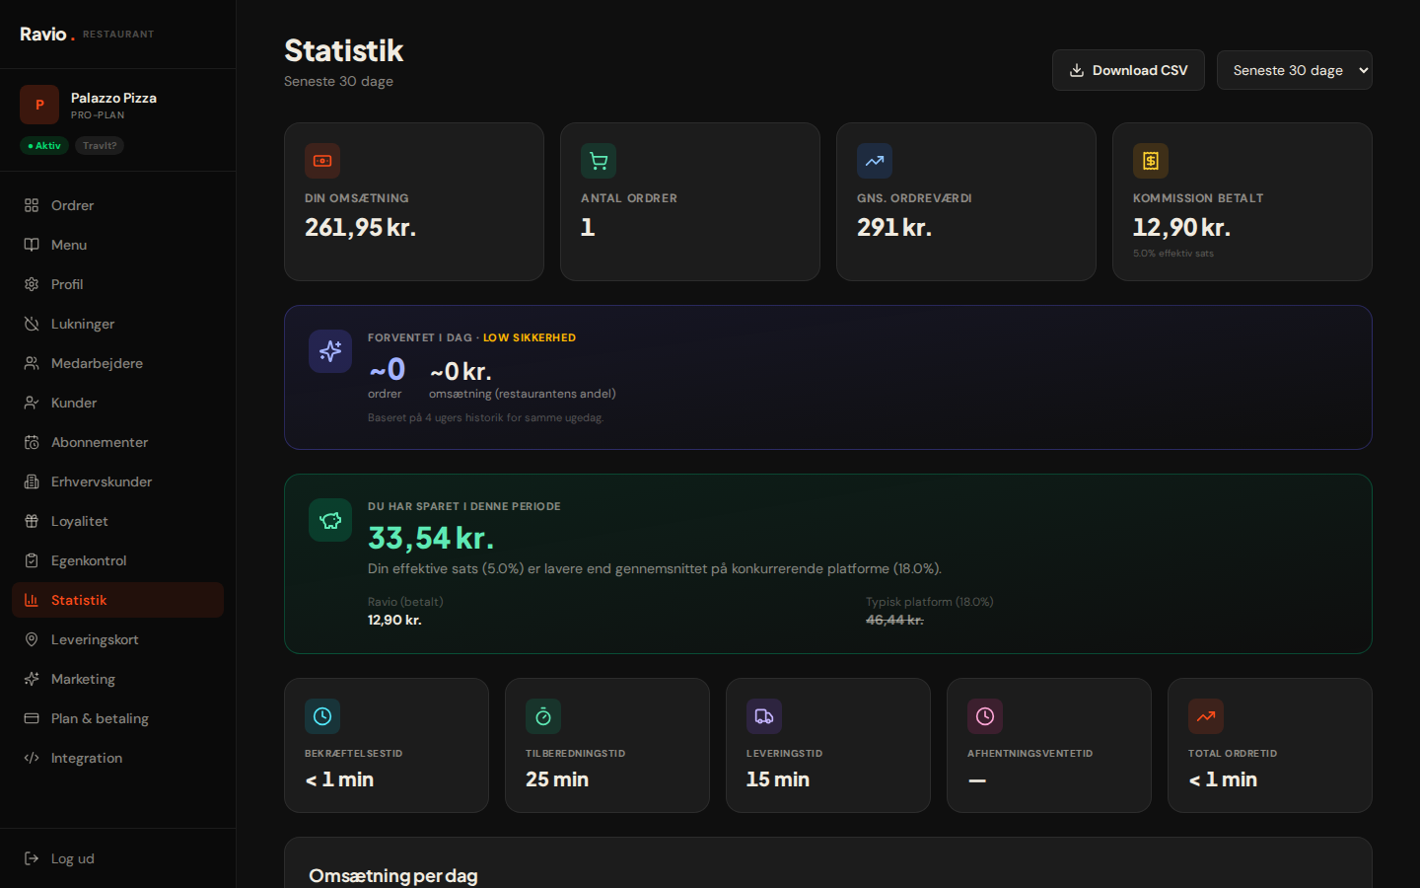Screen dimensions: 1420x888
Task: Click the Kommission betalt receipt icon
Action: (1151, 161)
